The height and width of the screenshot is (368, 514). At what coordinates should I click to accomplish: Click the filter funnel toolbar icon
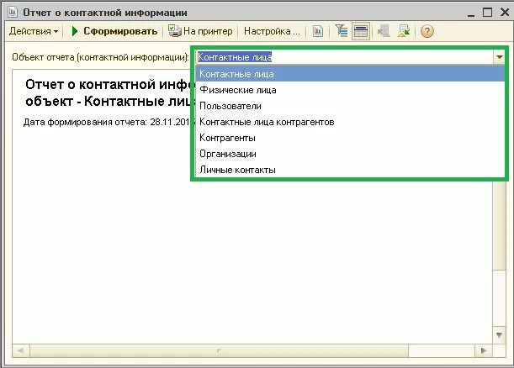(x=342, y=31)
